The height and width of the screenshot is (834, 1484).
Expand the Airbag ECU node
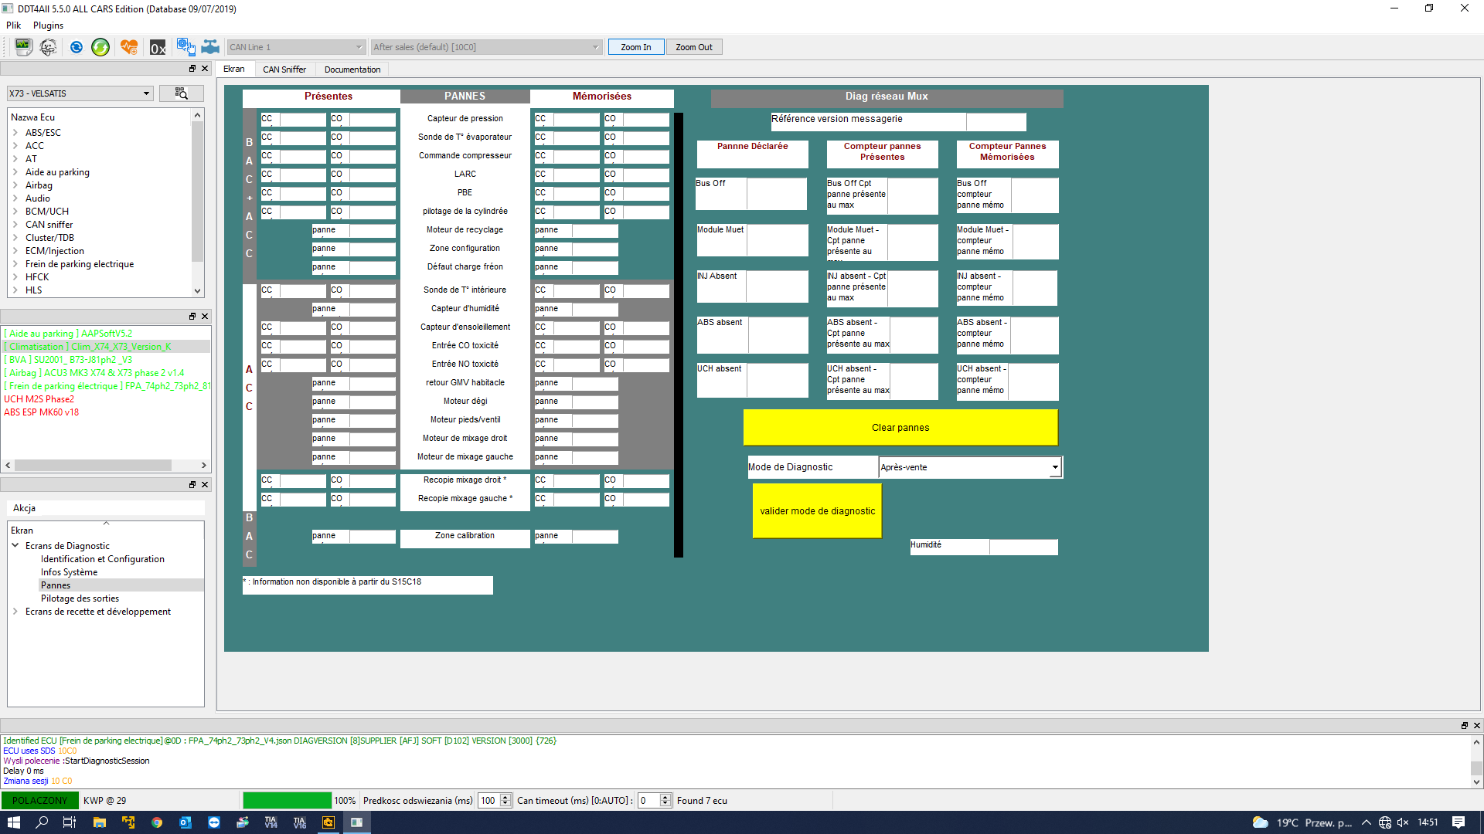point(15,185)
